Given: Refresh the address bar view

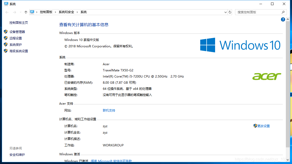Looking at the screenshot, I should tap(230, 12).
